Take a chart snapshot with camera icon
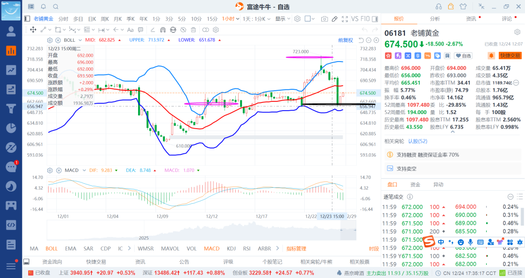This screenshot has height=278, width=525. click(324, 19)
